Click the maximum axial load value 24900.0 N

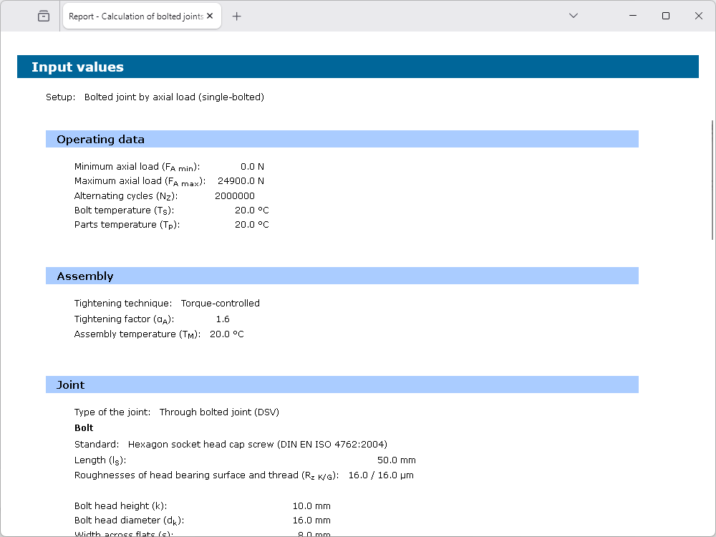tap(241, 181)
